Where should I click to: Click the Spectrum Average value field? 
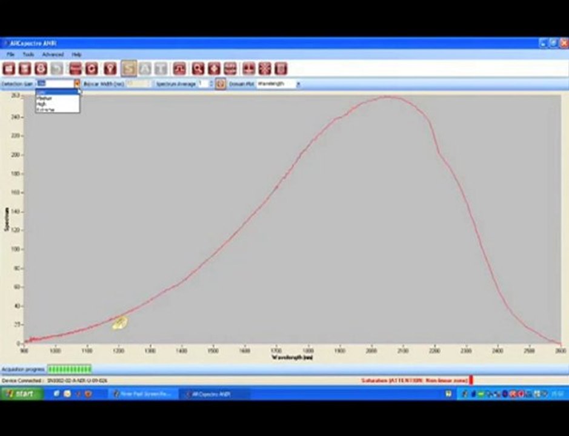[x=203, y=84]
